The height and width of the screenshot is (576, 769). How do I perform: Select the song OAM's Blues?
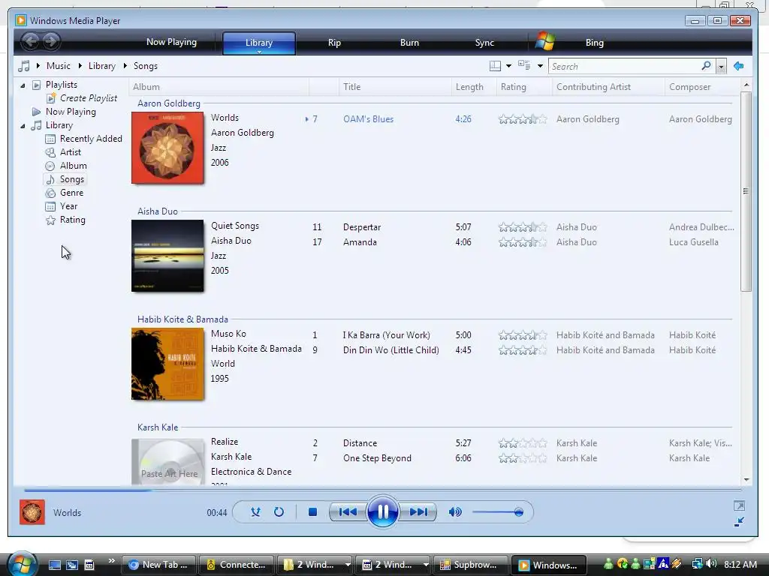[368, 119]
